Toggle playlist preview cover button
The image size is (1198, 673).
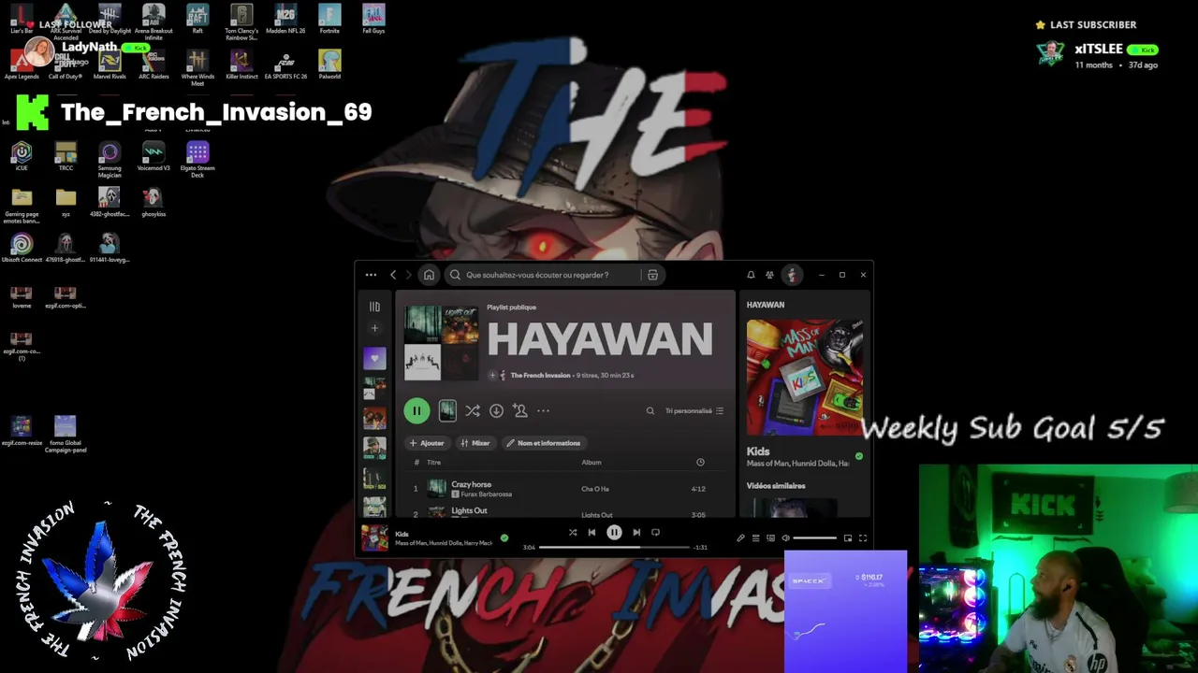click(x=447, y=410)
